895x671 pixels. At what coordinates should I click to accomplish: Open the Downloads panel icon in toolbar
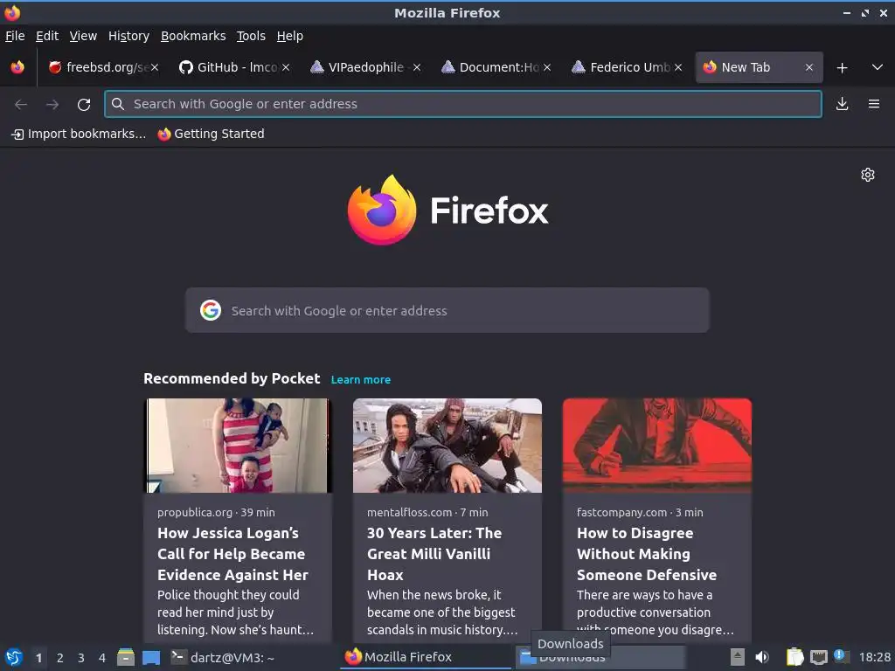coord(842,104)
